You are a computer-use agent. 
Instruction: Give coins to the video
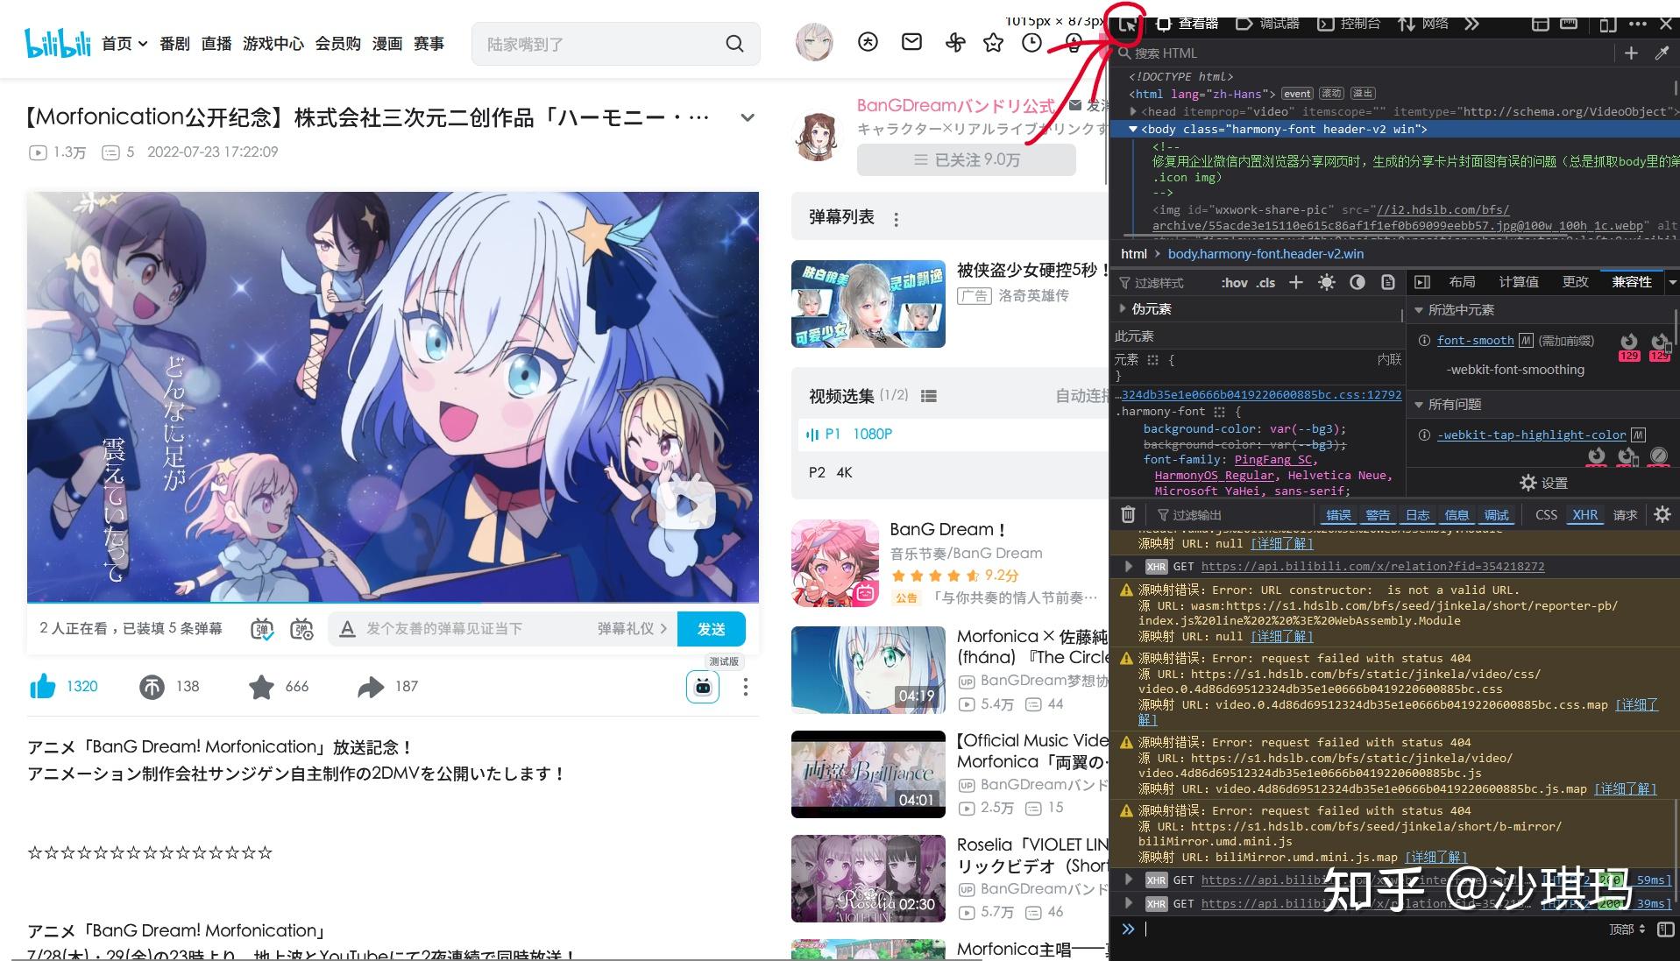152,687
